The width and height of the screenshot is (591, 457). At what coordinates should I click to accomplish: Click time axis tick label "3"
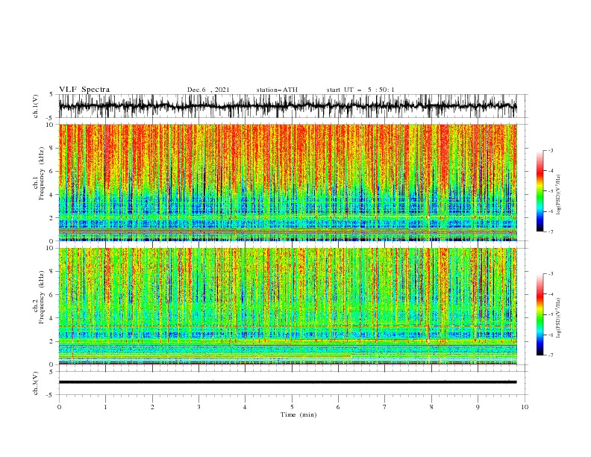198,407
